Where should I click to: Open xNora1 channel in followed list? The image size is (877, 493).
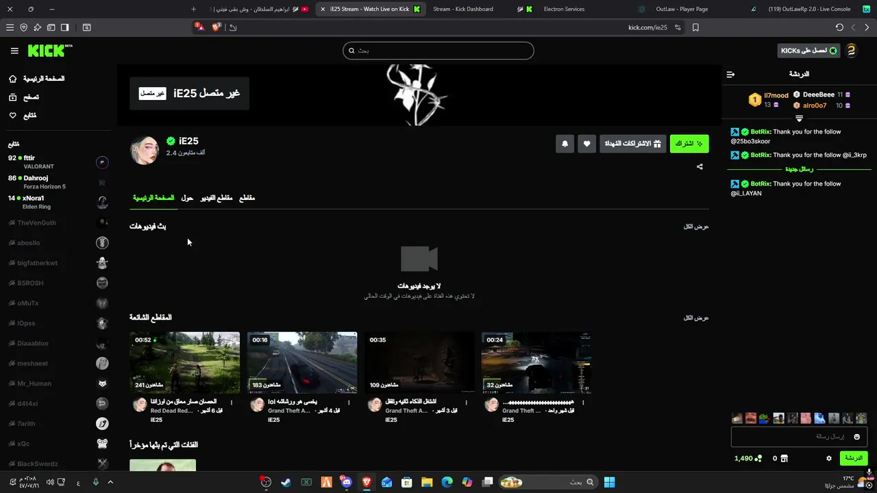point(58,202)
